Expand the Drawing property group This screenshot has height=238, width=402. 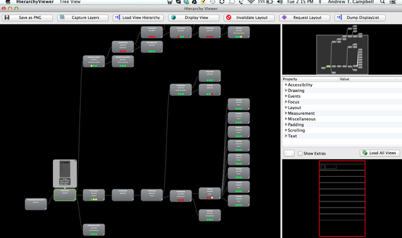[286, 90]
